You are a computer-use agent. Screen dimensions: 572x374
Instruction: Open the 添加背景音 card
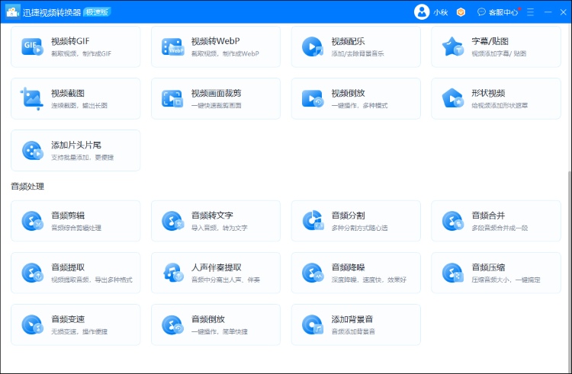(356, 324)
